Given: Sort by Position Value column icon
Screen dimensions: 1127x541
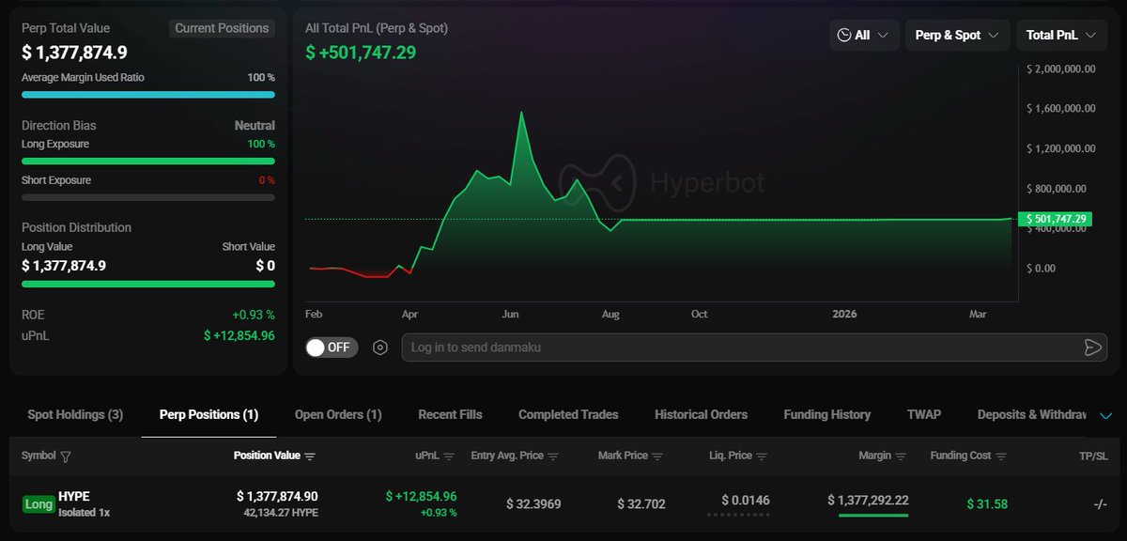Looking at the screenshot, I should click(310, 456).
